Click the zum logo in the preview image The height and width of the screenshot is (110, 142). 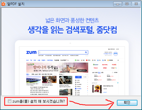pos(31,52)
